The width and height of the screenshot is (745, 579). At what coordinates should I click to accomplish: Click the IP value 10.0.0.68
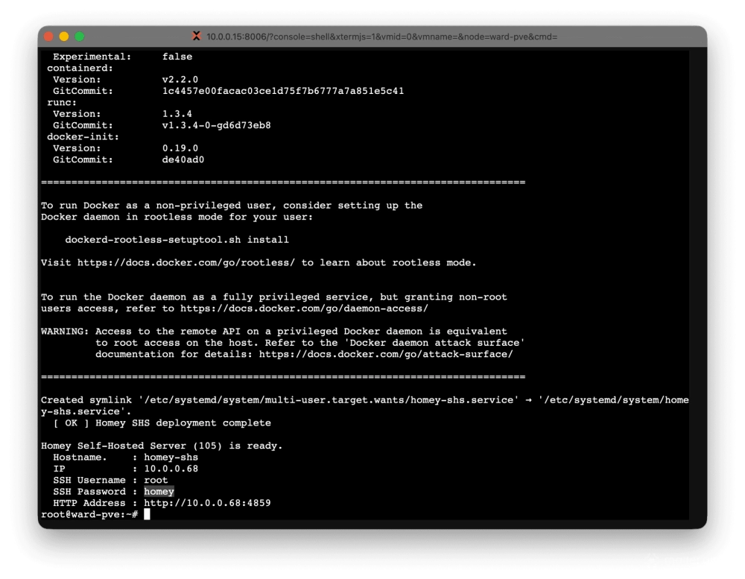(171, 469)
